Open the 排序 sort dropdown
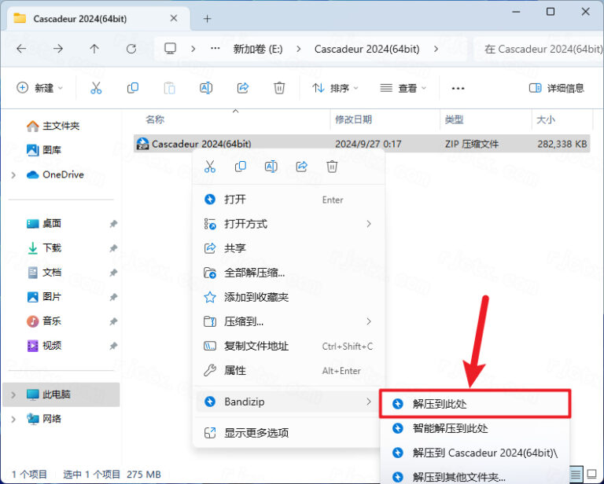This screenshot has width=604, height=484. pos(335,88)
